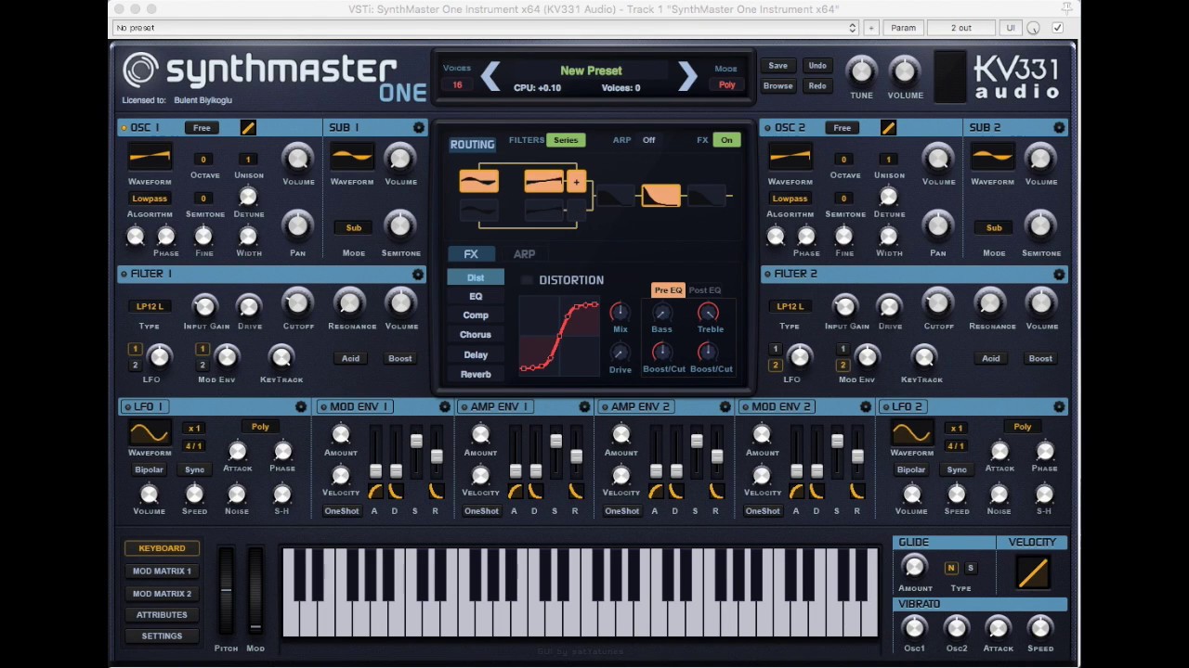
Task: Toggle the FILTER 1 power switch
Action: (124, 274)
